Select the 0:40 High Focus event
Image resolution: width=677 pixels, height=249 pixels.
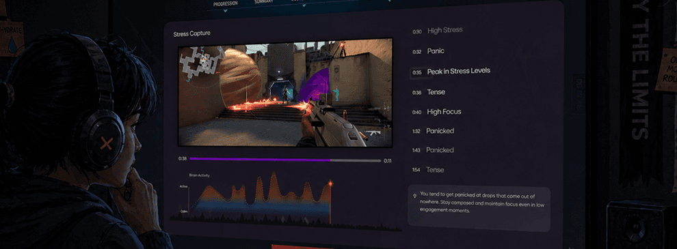click(x=436, y=112)
